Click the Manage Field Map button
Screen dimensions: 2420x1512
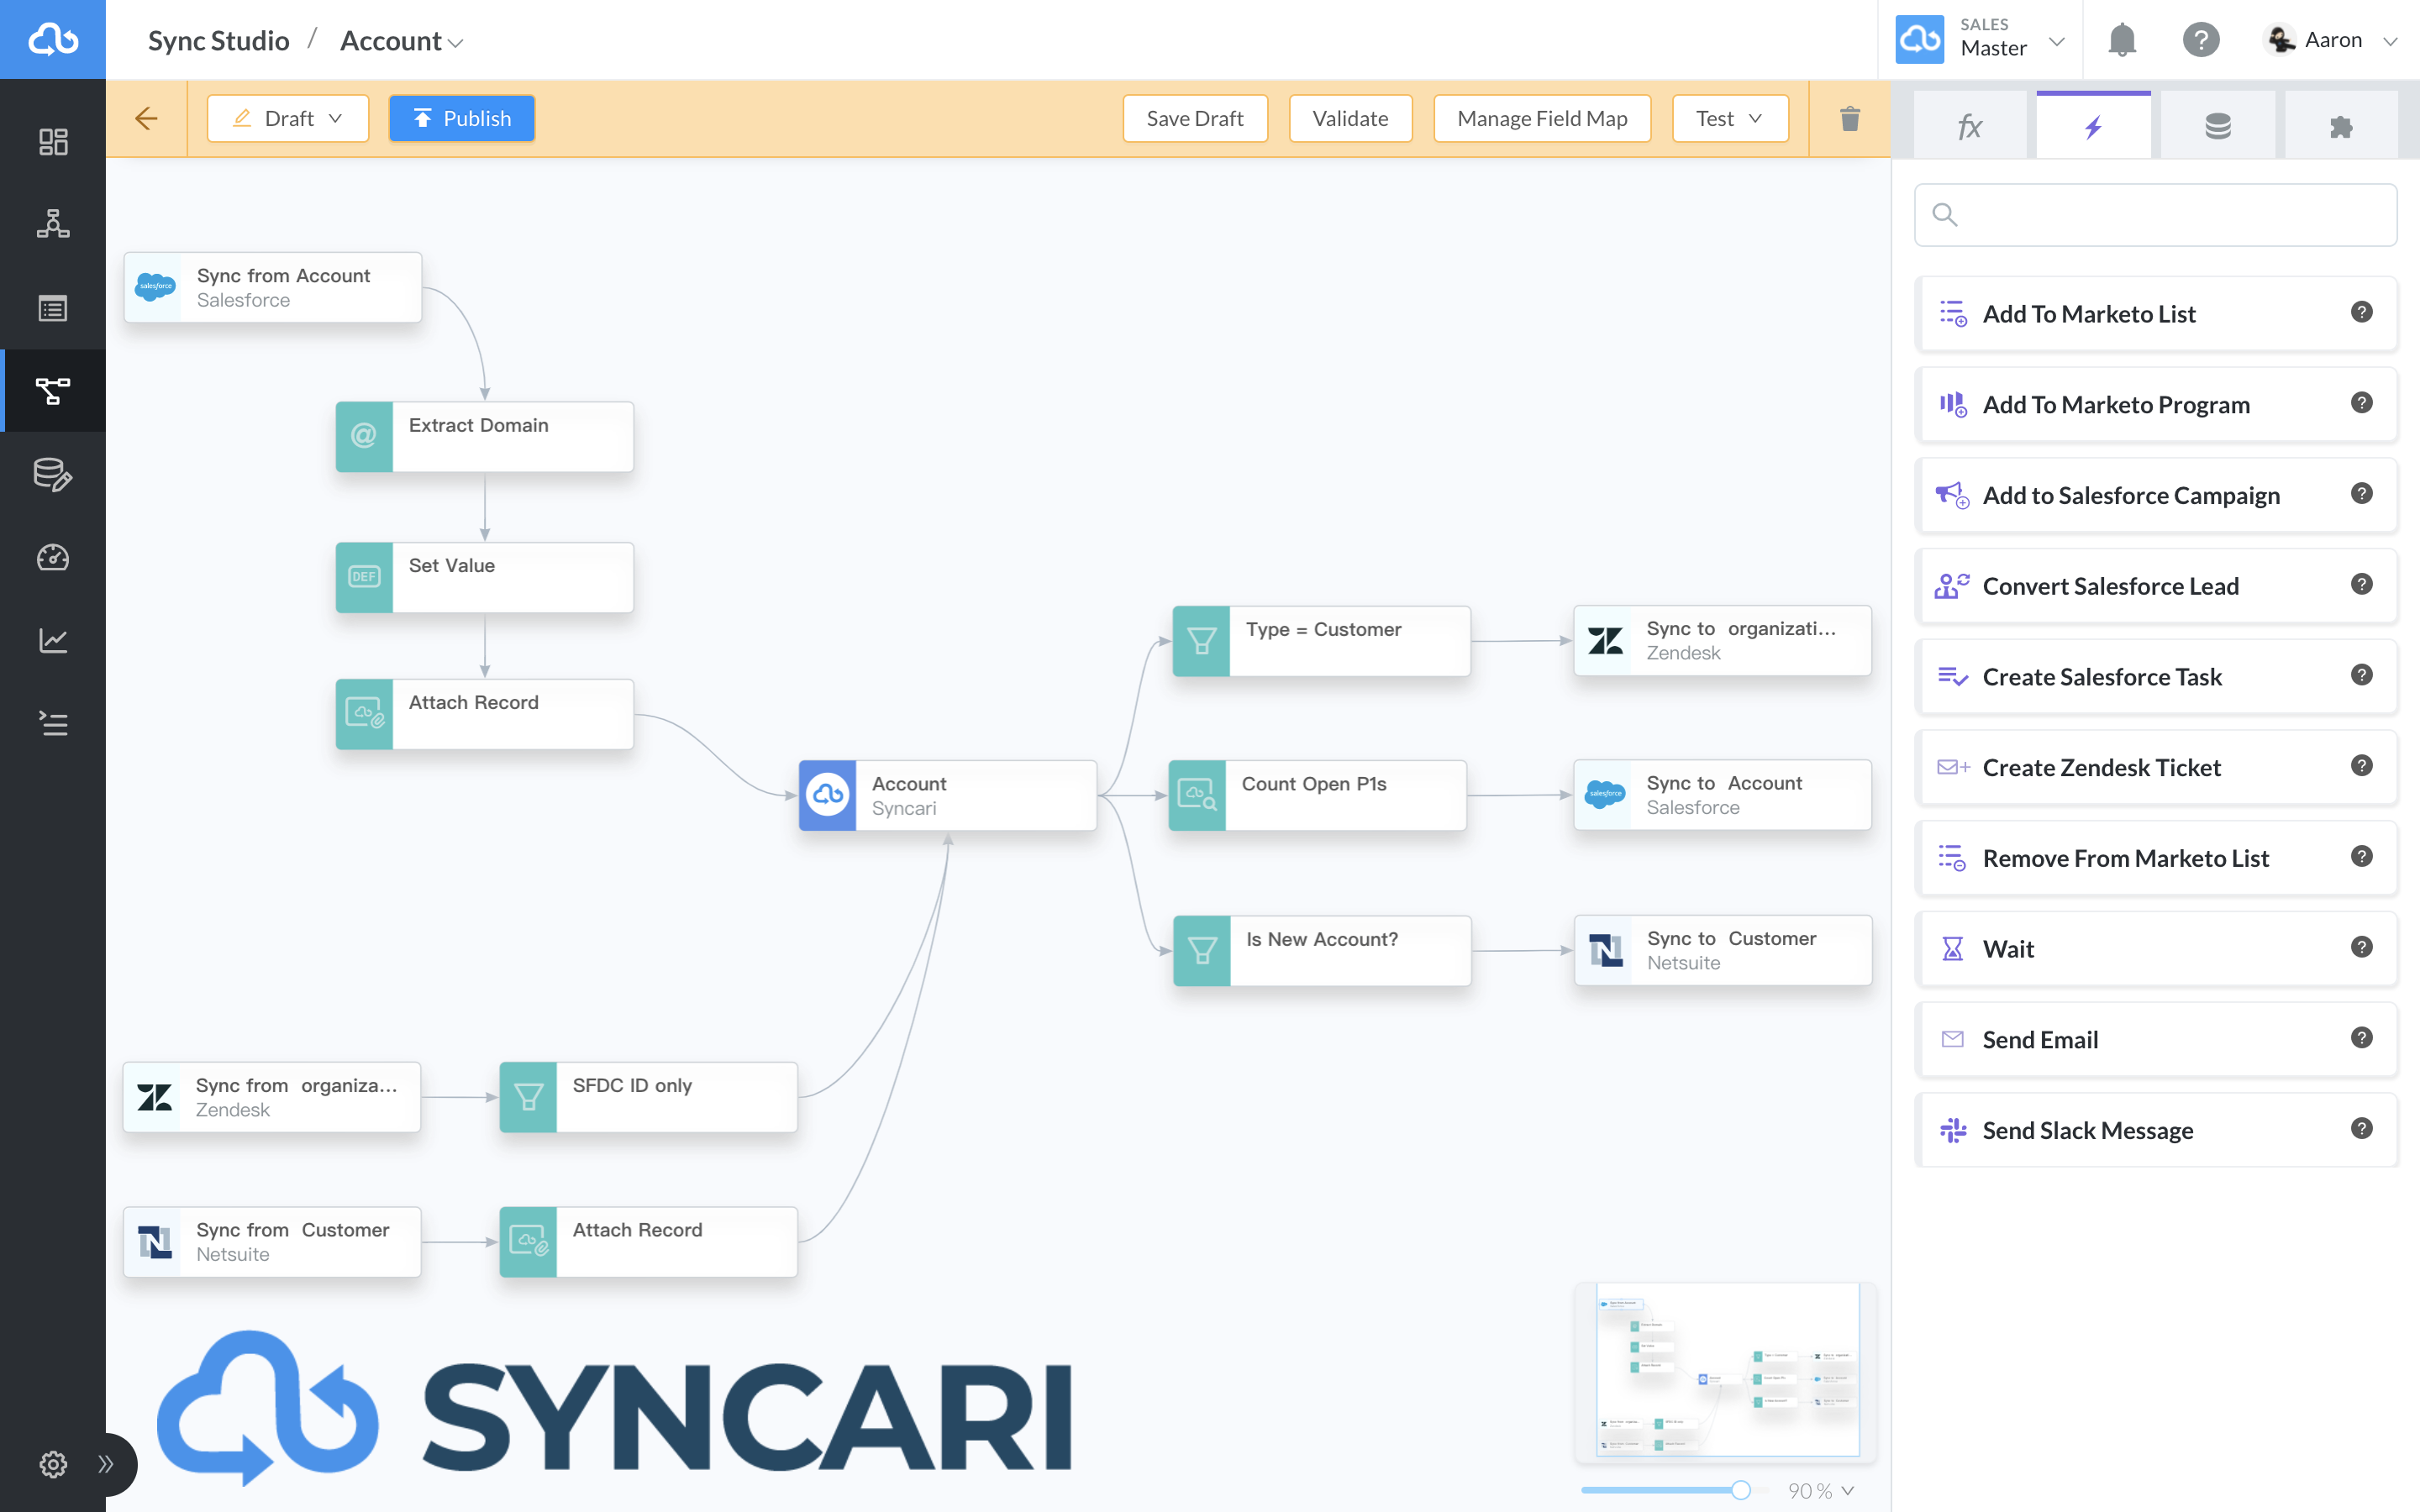[x=1541, y=119]
